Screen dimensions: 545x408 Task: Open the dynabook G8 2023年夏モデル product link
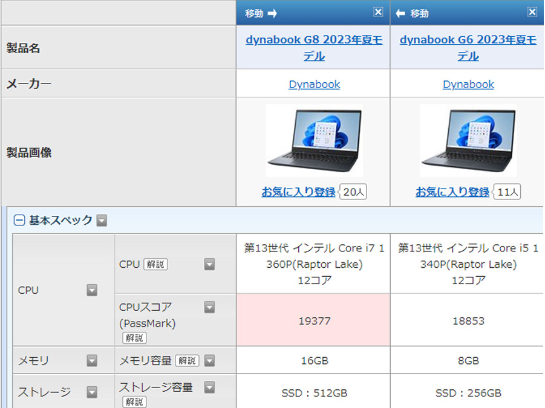pos(314,48)
